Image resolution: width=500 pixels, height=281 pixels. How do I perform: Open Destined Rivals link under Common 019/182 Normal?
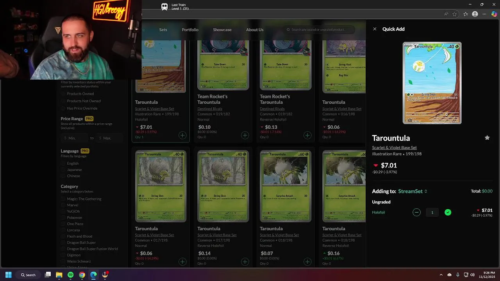click(210, 109)
